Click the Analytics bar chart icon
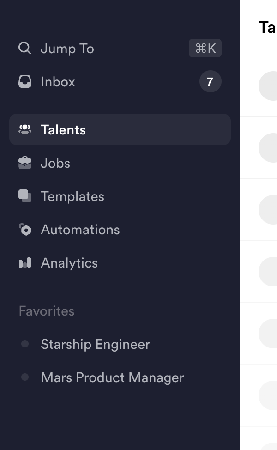Viewport: 277px width, 450px height. (x=25, y=263)
